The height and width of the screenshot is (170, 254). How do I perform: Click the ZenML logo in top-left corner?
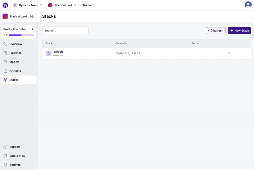click(5, 5)
